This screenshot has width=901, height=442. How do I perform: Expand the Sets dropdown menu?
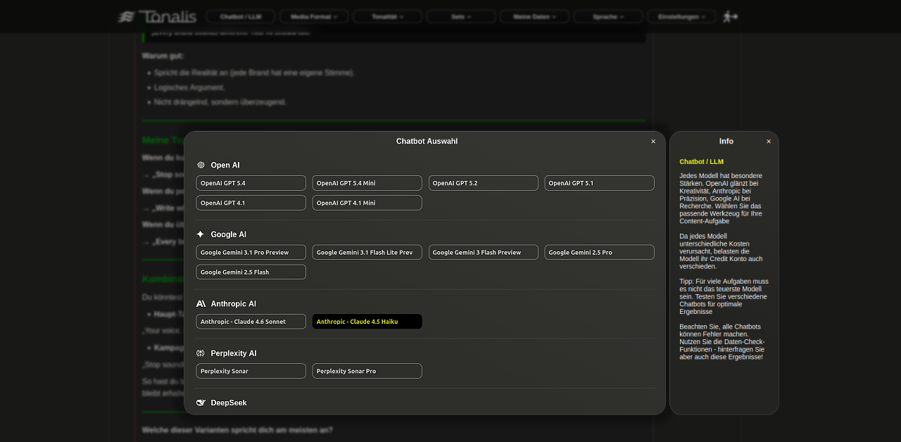[461, 17]
